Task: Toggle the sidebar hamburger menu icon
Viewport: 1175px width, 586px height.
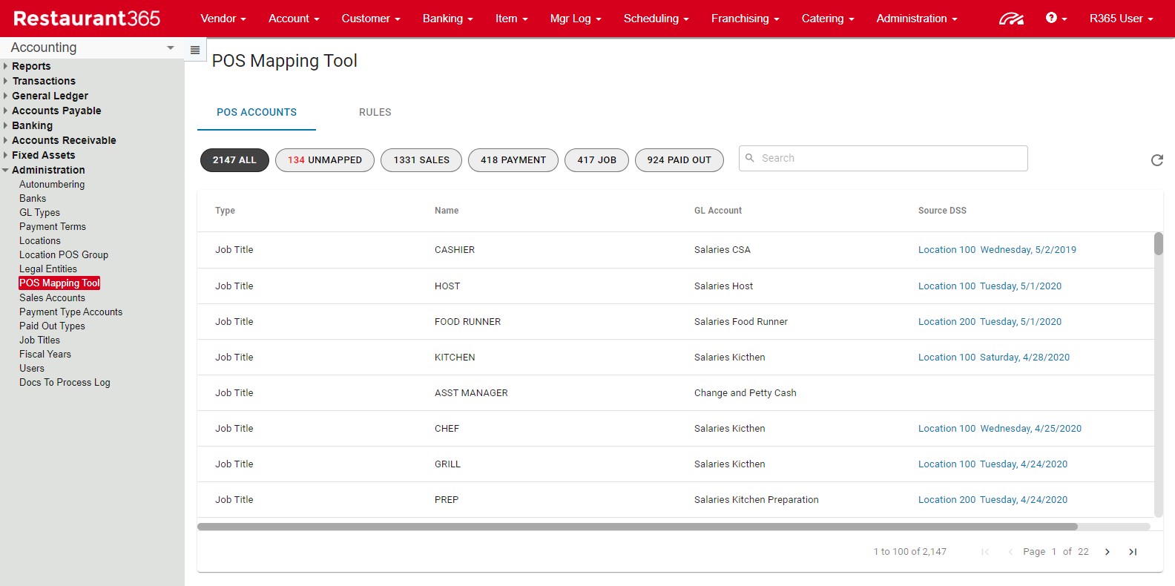Action: [x=195, y=50]
